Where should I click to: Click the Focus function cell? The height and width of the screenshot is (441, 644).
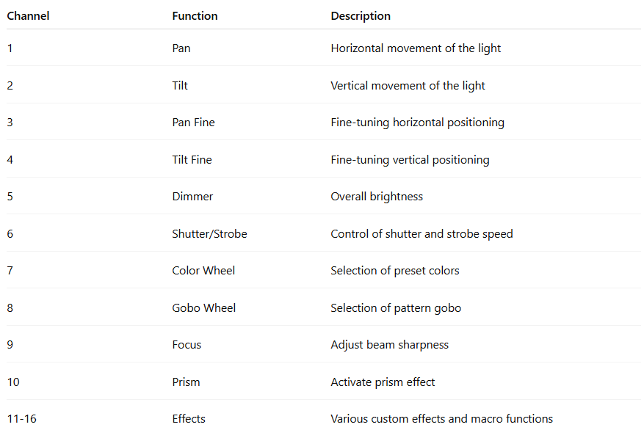(187, 345)
